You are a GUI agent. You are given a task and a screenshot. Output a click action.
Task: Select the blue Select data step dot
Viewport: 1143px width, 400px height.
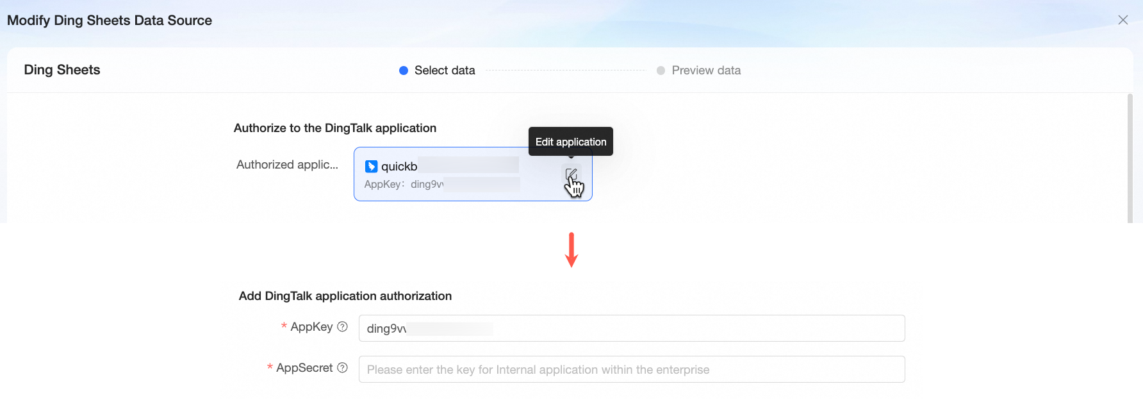pos(404,71)
